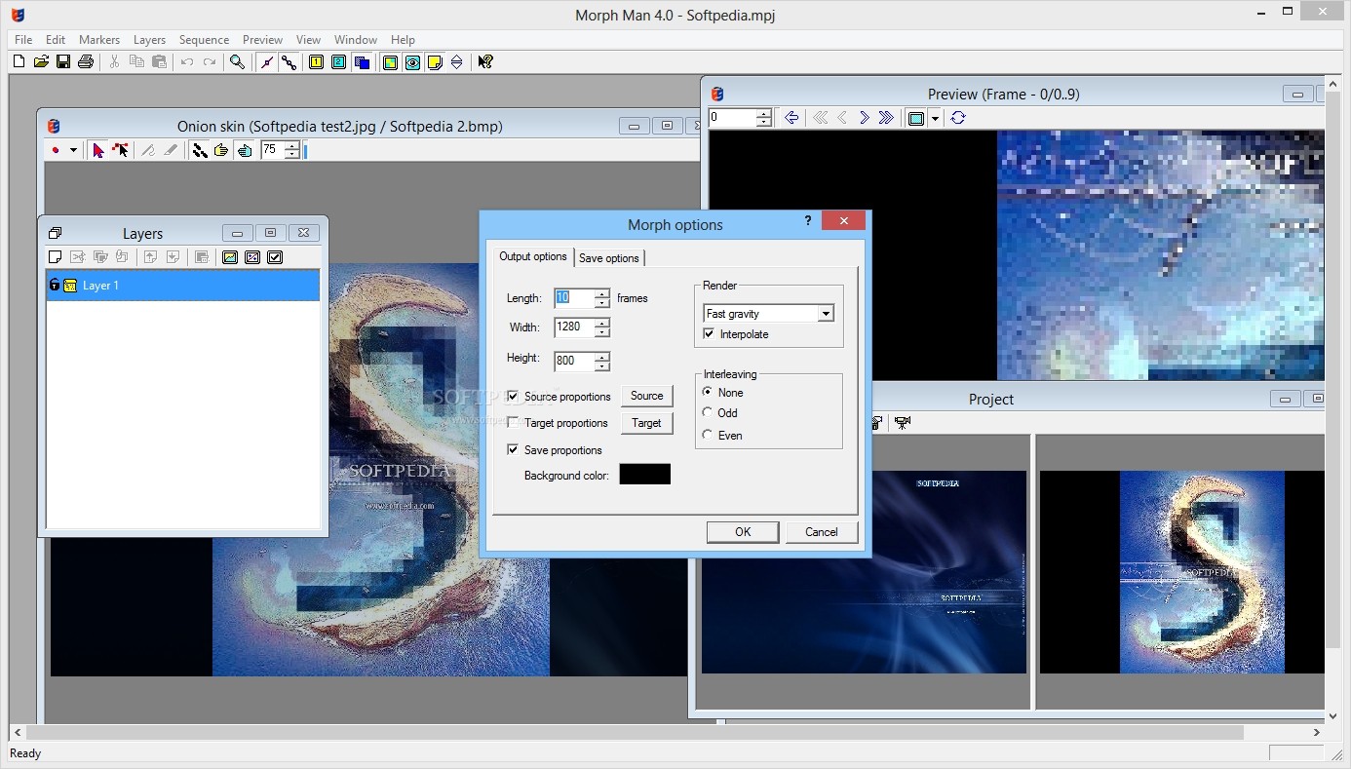Click the yellow sticky-note layers icon in toolbar
The image size is (1351, 769).
click(435, 62)
